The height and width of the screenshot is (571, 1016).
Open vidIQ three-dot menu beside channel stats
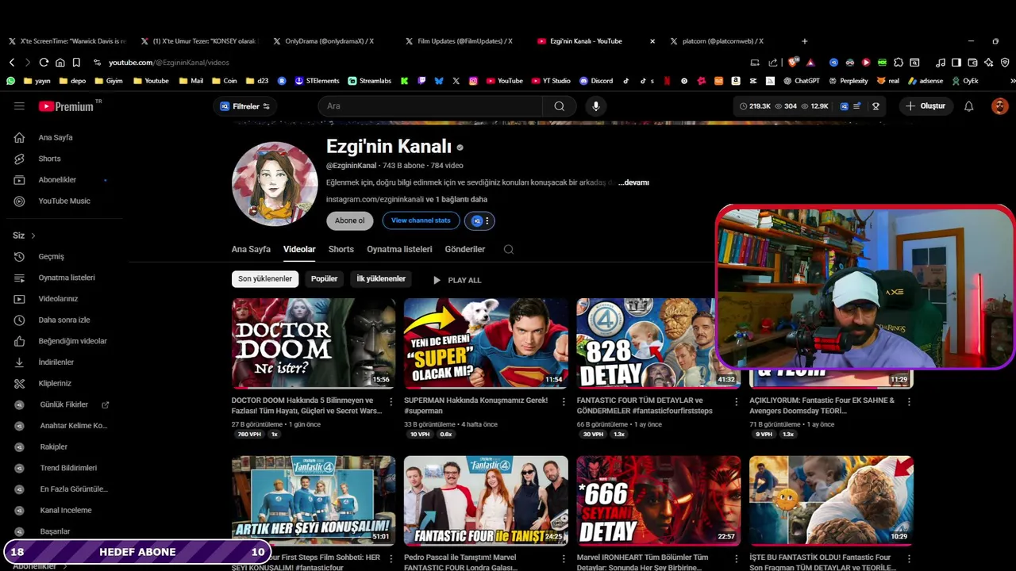(487, 221)
